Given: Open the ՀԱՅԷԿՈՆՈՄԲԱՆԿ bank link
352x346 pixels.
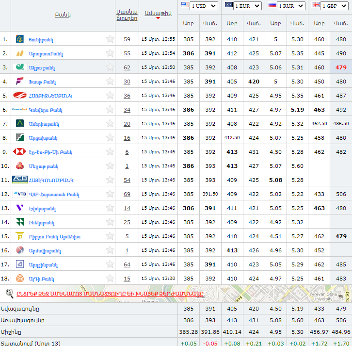Looking at the screenshot, I should pos(51,180).
